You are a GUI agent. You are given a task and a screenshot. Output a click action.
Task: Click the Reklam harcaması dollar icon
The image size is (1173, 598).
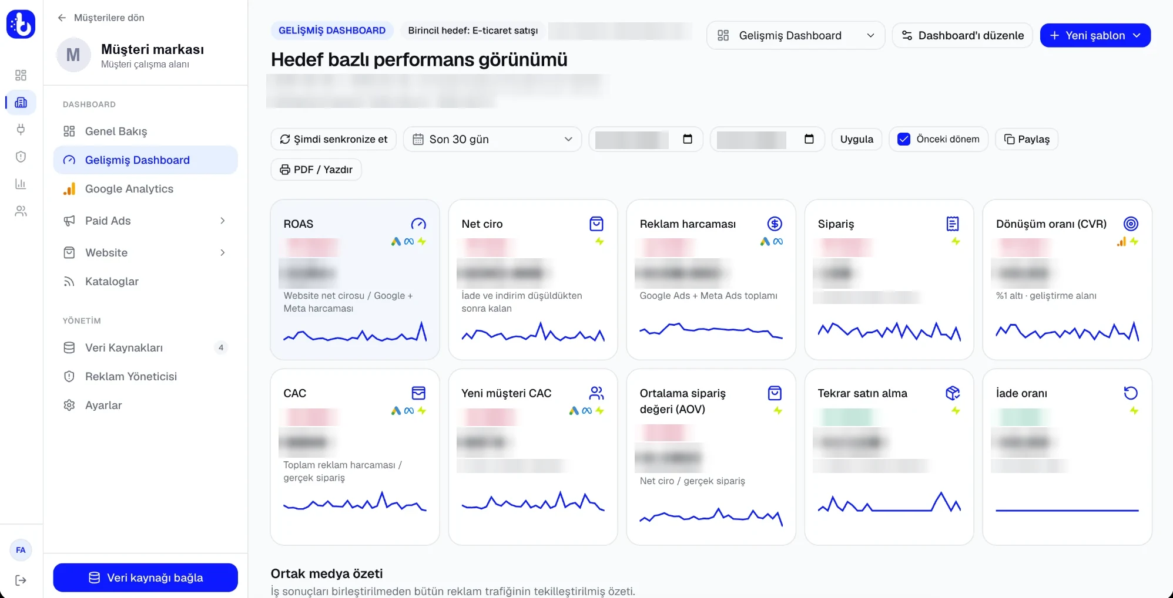point(775,224)
